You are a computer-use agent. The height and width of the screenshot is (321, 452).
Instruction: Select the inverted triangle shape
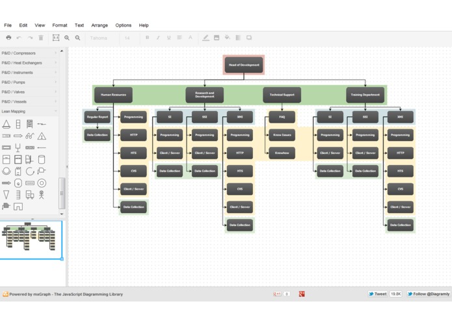7,195
